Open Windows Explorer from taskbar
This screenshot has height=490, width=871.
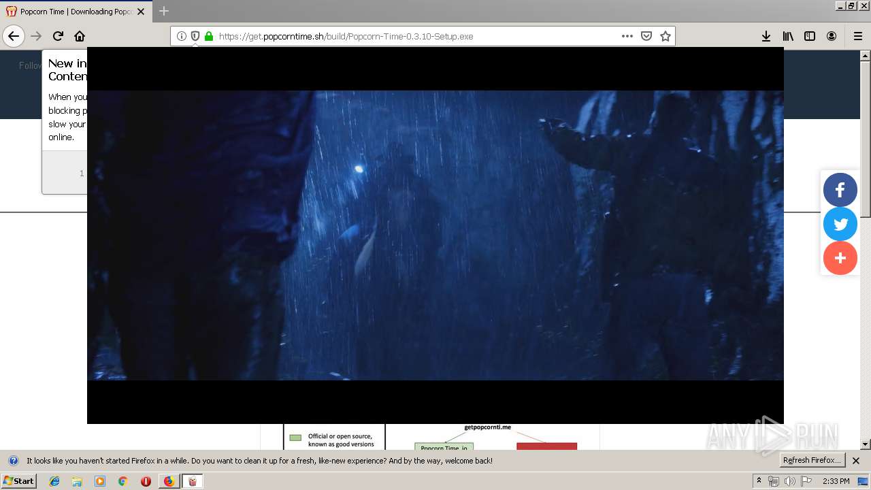click(77, 481)
